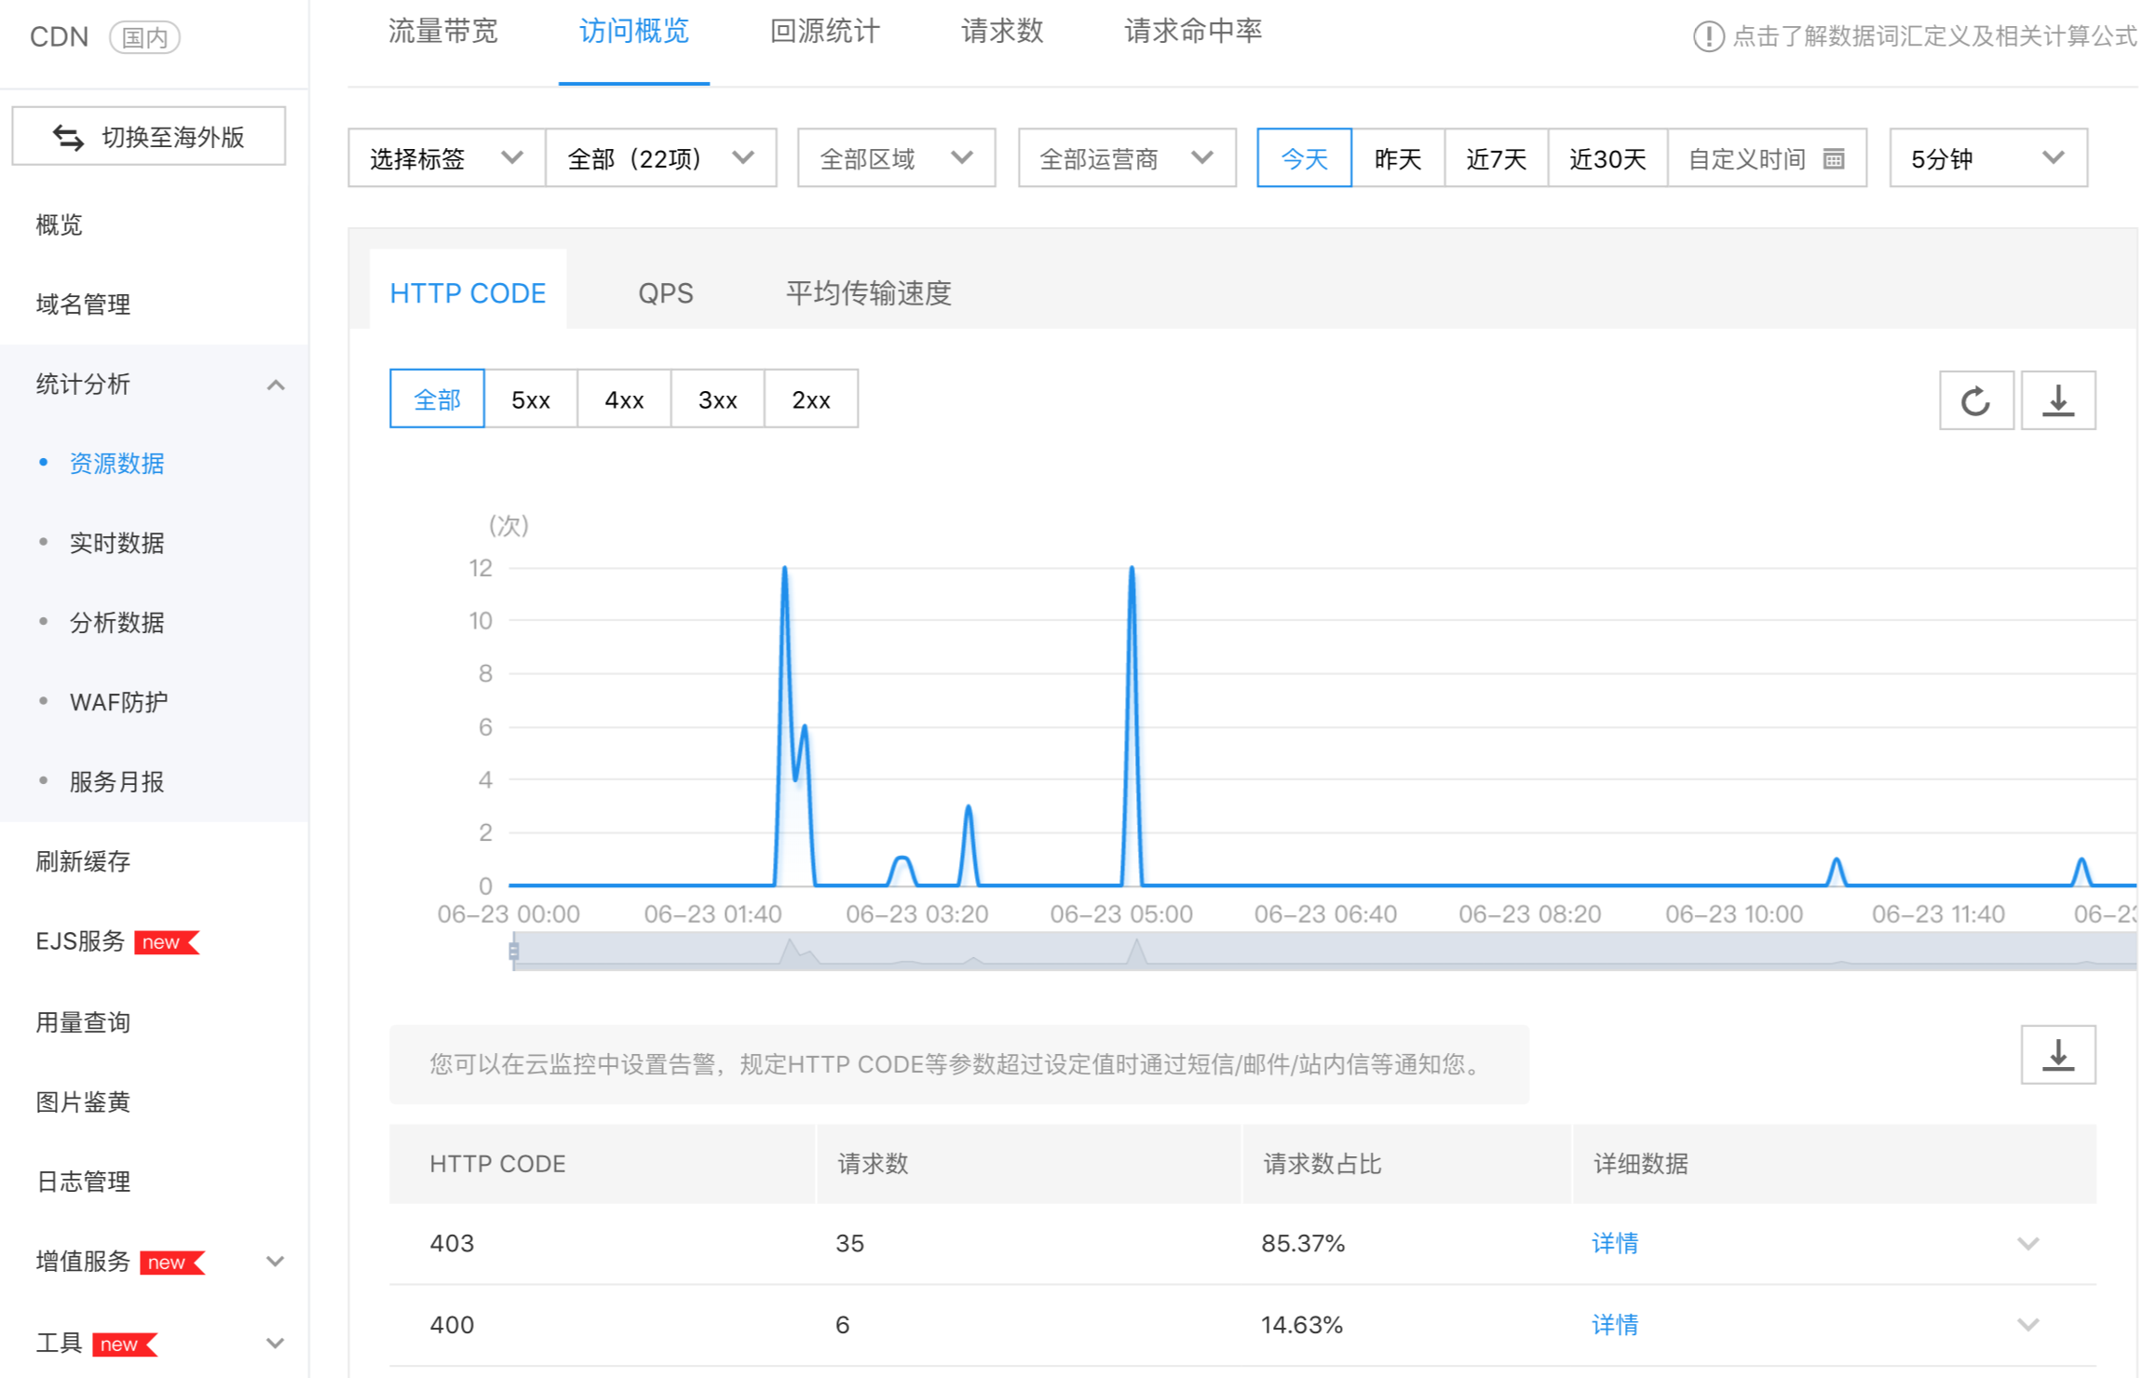
Task: Open 详情 link for code 403
Action: pos(1614,1244)
